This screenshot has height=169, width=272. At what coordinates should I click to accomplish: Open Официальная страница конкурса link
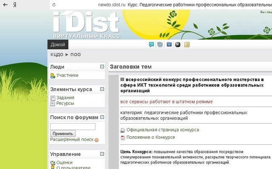click(163, 130)
